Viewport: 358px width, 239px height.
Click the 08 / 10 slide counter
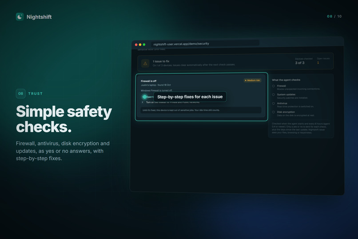click(x=334, y=16)
